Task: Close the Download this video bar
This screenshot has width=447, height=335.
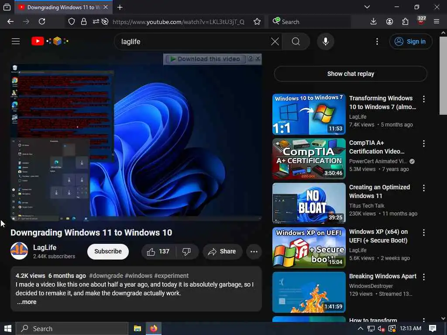Action: pos(258,58)
